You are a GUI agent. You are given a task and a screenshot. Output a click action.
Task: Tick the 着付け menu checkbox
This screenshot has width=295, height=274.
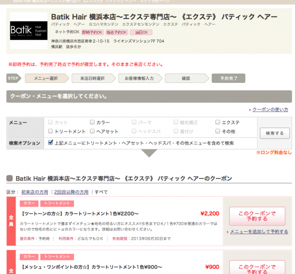click(x=176, y=131)
